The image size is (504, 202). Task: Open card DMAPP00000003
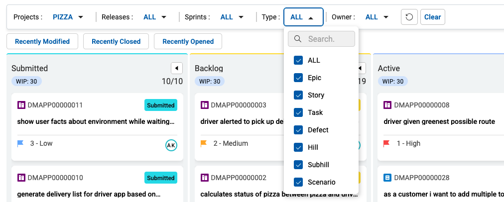tap(239, 105)
